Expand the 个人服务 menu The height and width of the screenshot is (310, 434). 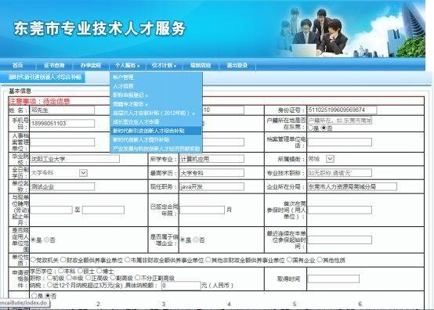coord(127,66)
